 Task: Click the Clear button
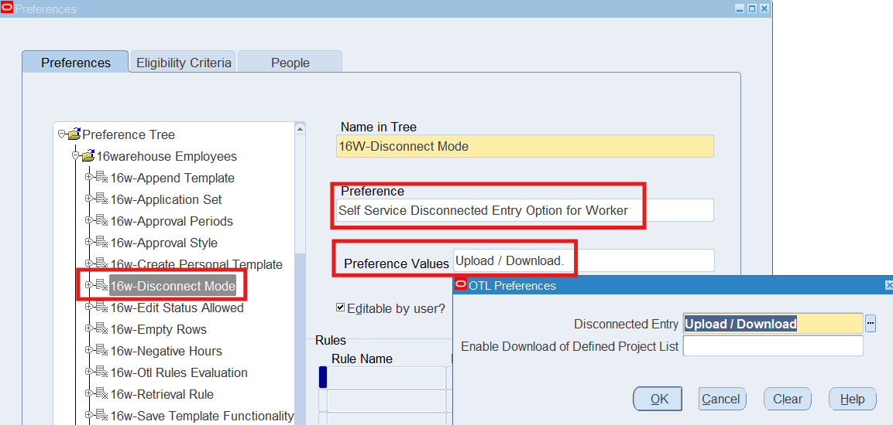tap(788, 399)
